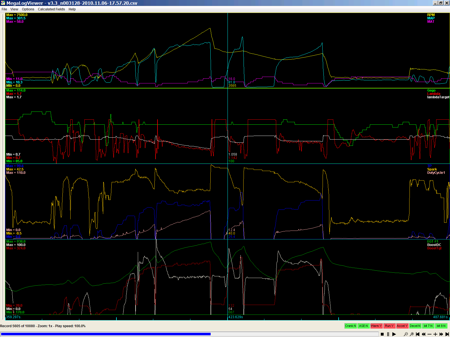450x337 pixels.
Task: Rewind the log with double-left arrows
Action: click(424, 334)
